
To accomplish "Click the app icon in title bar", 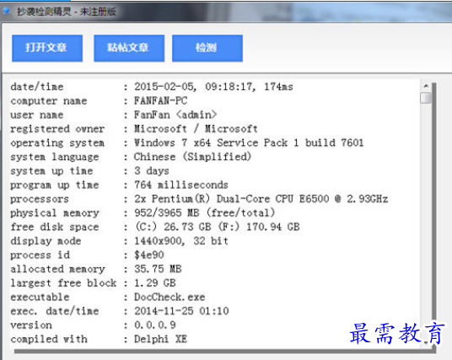I will (7, 11).
